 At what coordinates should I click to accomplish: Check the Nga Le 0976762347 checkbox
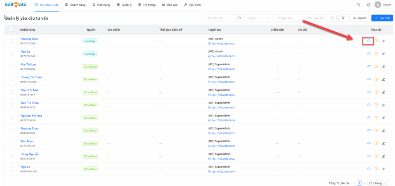pyautogui.click(x=12, y=54)
